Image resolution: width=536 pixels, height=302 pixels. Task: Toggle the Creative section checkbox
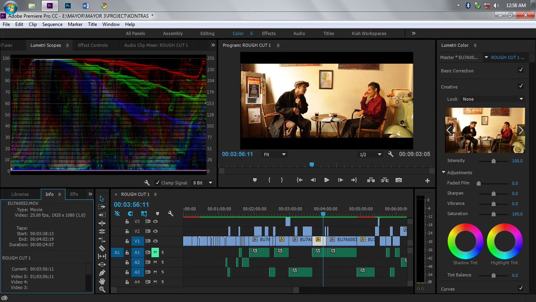(520, 86)
